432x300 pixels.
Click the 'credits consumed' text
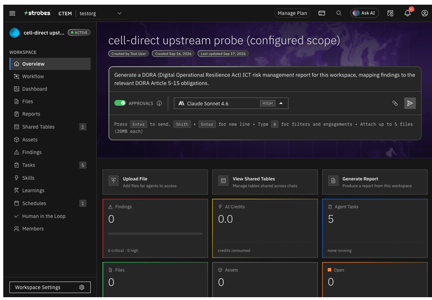(234, 250)
